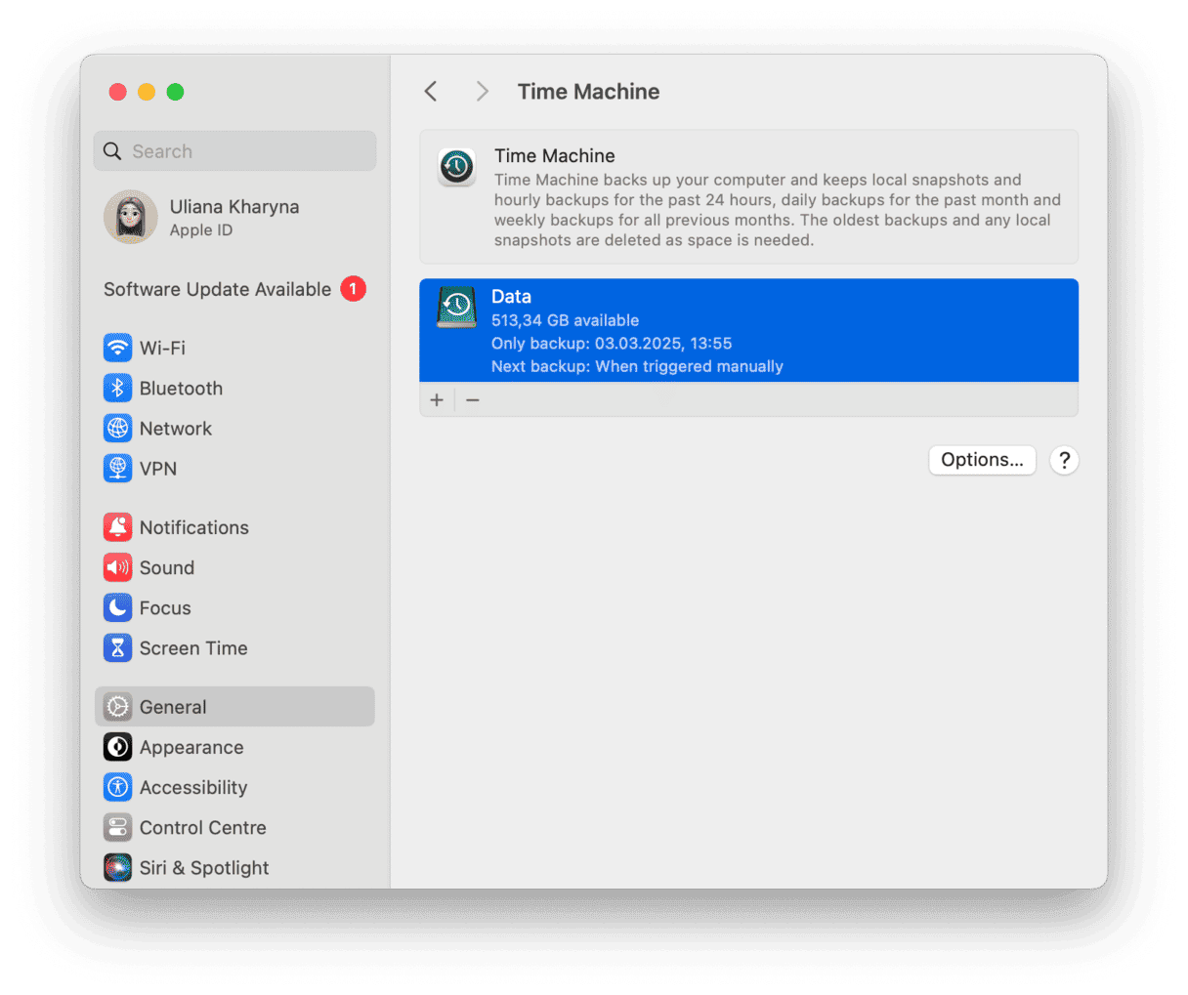Select Accessibility label in sidebar
Viewport: 1188px width, 995px height.
point(193,787)
